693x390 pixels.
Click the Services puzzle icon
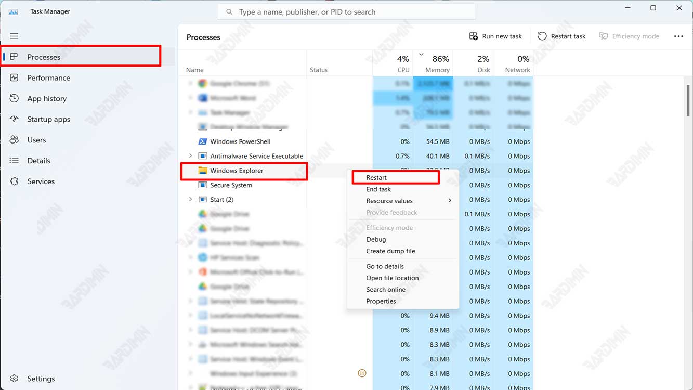(14, 181)
